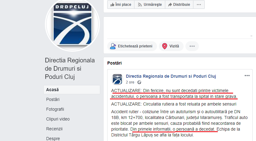Click the Etichetează prieteni tag friends button

(x=132, y=46)
